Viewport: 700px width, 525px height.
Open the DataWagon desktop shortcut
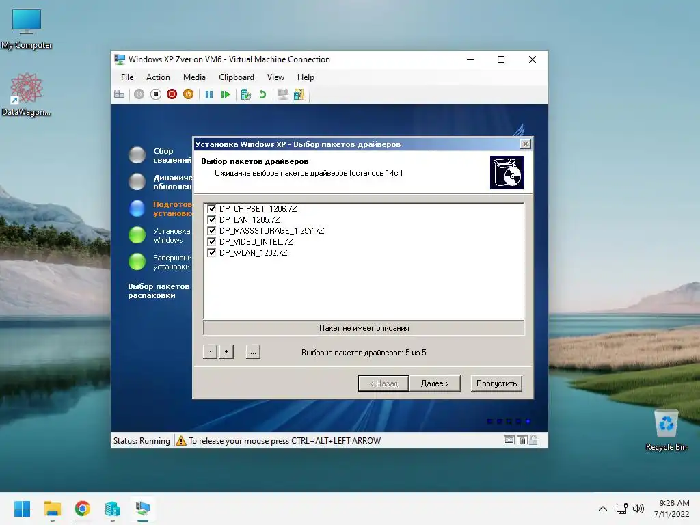[x=27, y=94]
